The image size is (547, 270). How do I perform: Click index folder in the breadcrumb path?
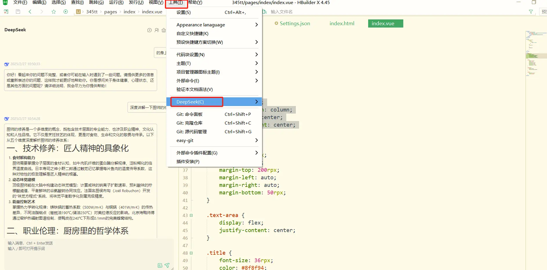coord(129,12)
